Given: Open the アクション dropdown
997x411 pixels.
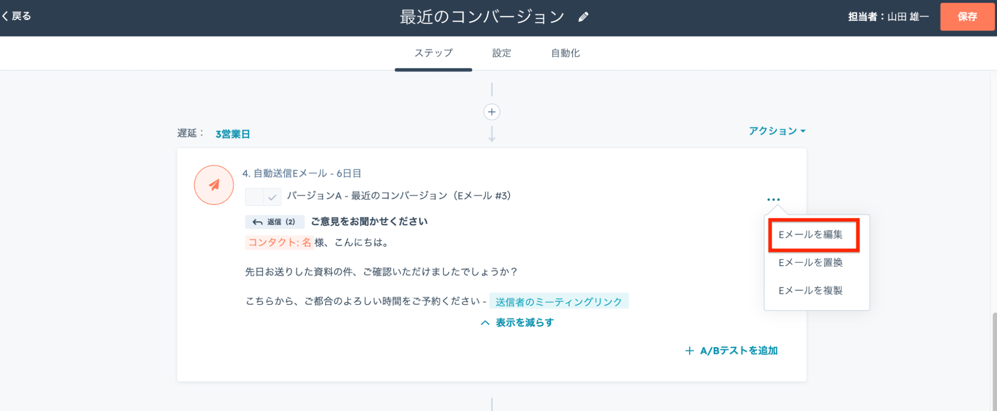Looking at the screenshot, I should 777,131.
